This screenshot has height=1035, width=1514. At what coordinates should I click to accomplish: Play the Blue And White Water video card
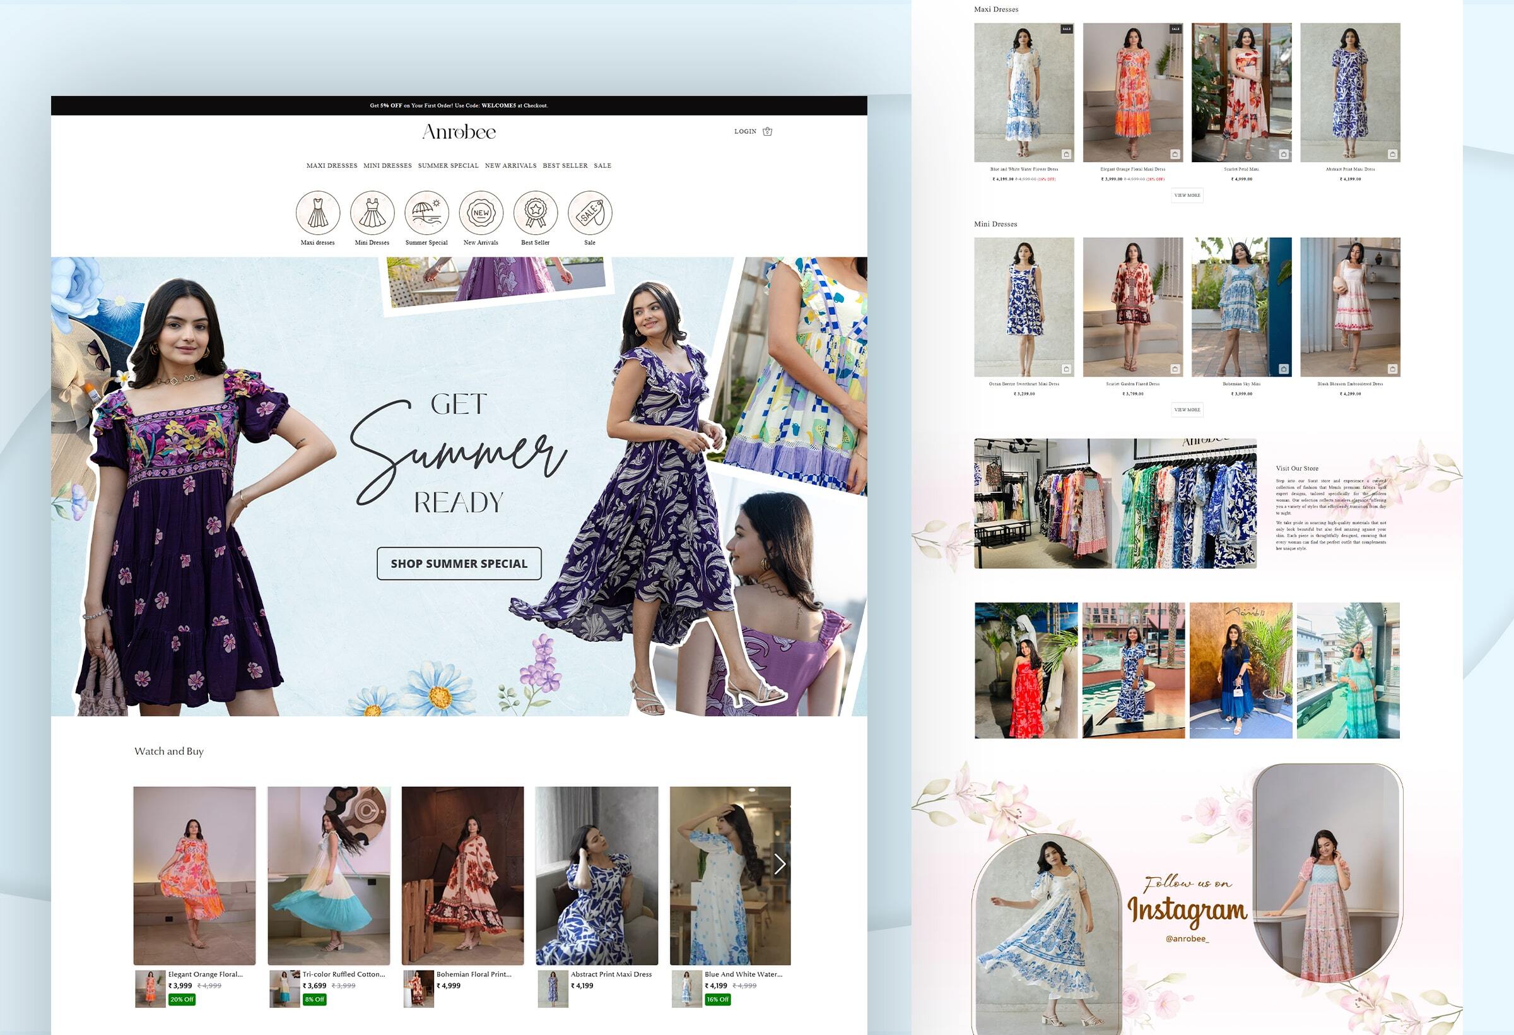731,875
